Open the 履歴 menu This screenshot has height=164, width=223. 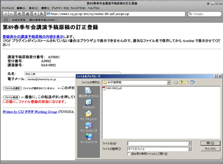pos(45,8)
